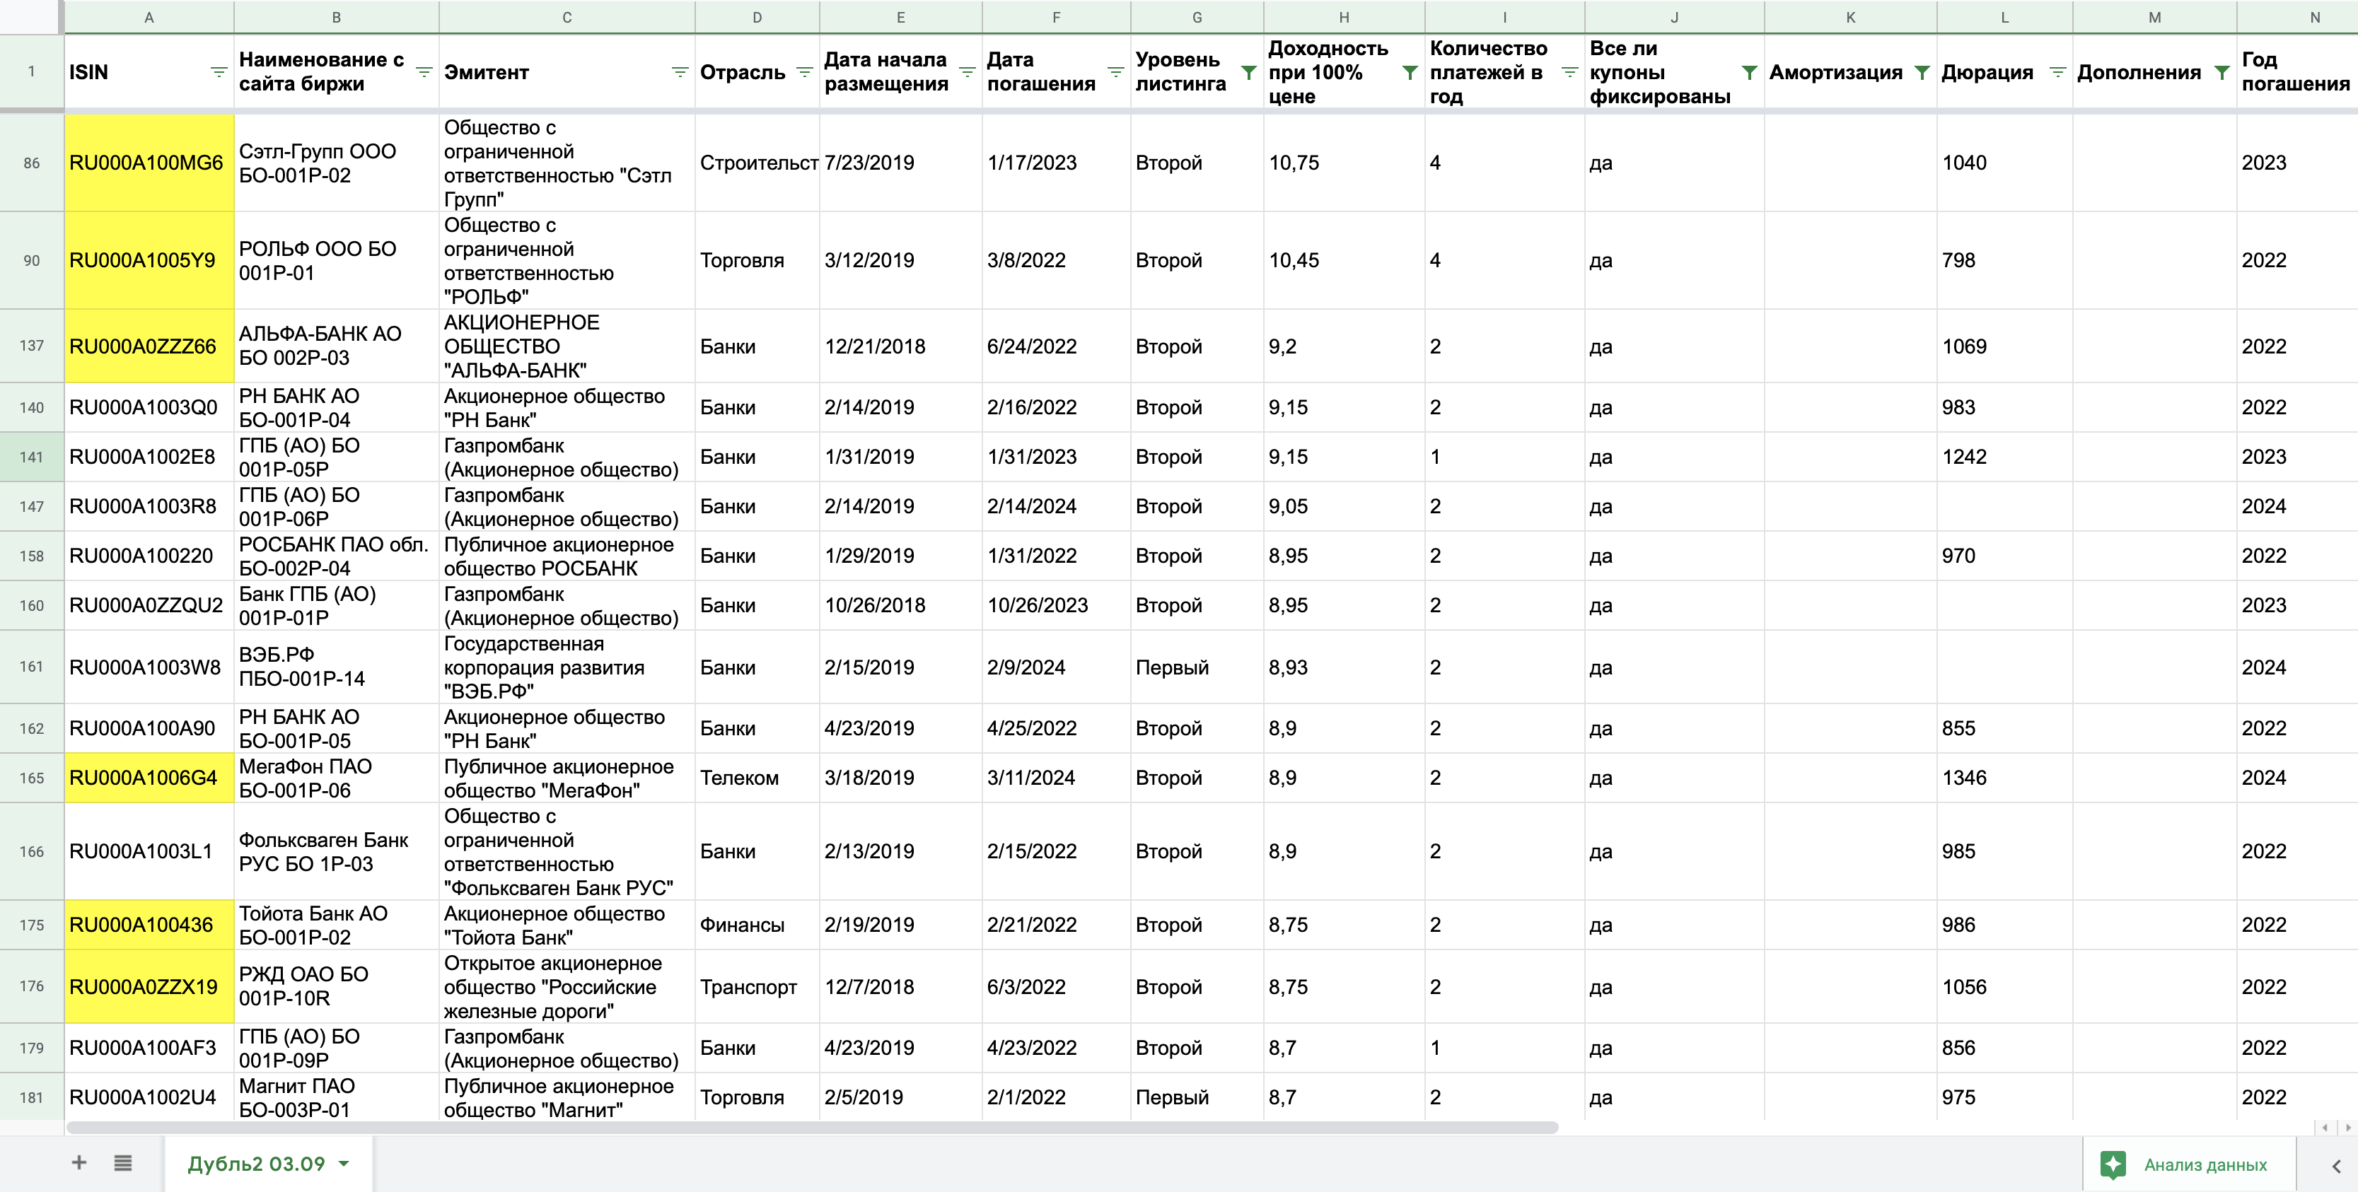Open filter for Дата погашения column
Image resolution: width=2358 pixels, height=1192 pixels.
(1116, 72)
